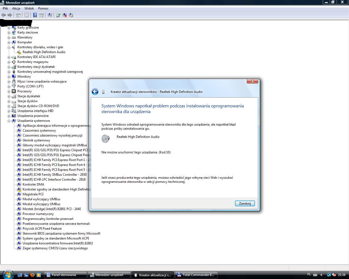Open the Plik menu
The image size is (349, 279).
point(5,8)
